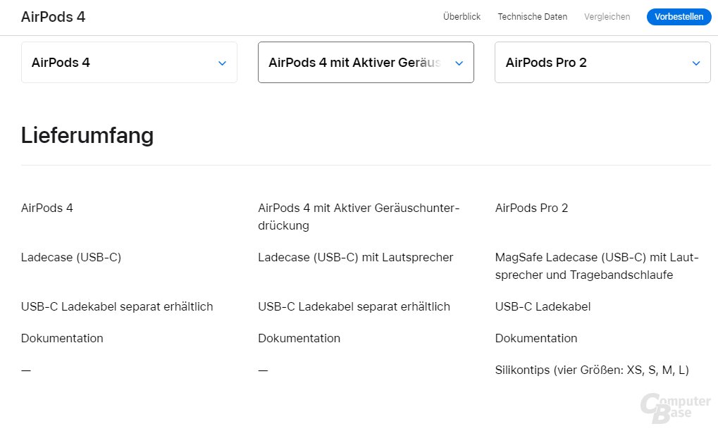Select the Ladecase (USB-C) entry in first column
Viewport: 718px width, 431px height.
[x=71, y=257]
